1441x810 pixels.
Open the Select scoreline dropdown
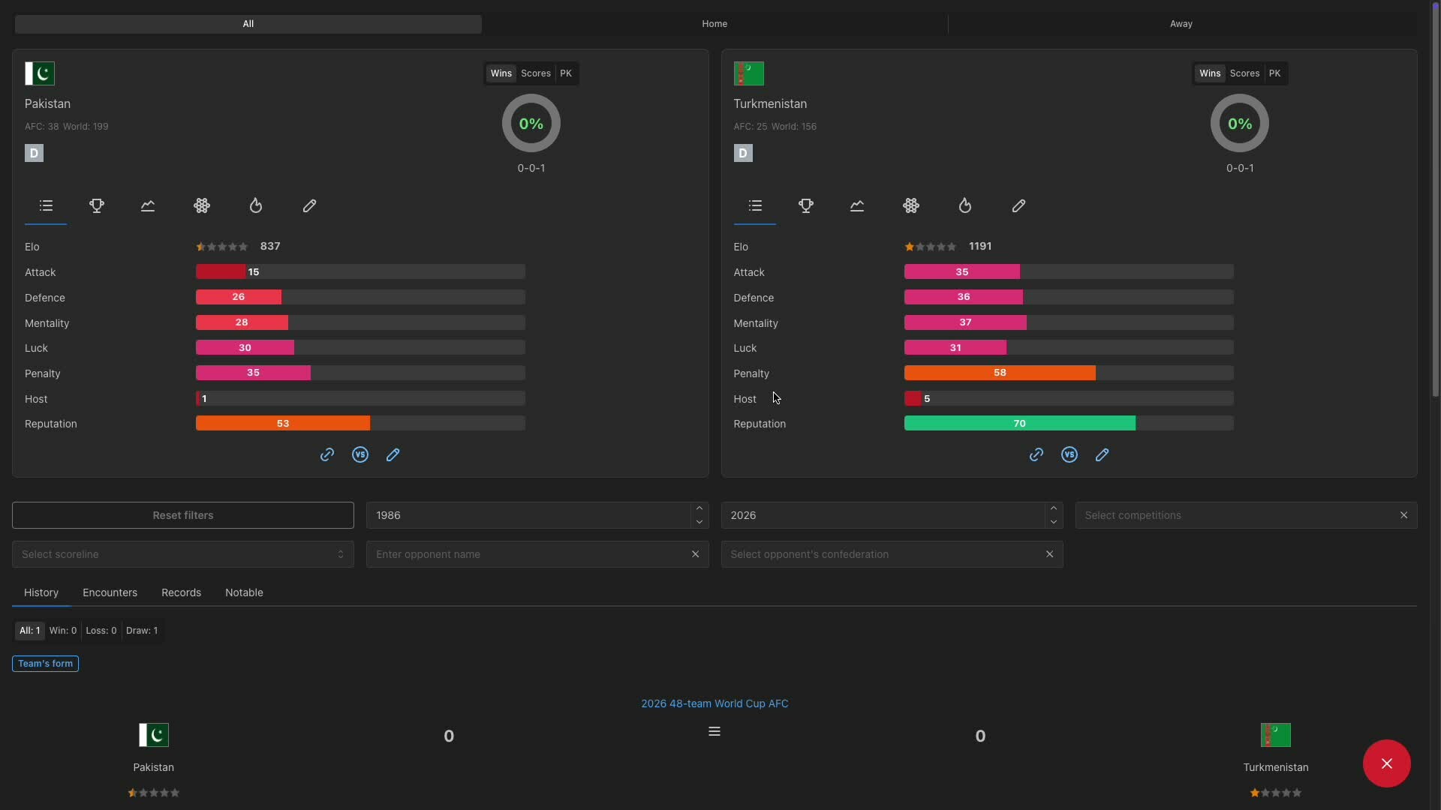[182, 554]
